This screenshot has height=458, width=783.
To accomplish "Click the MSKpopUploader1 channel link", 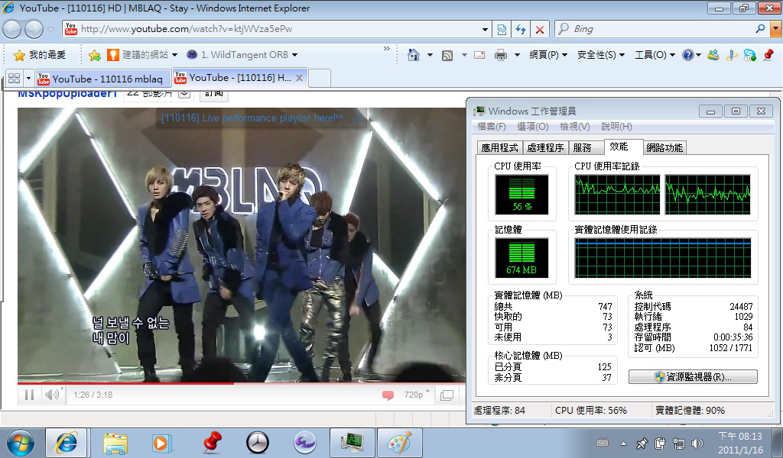I will 67,93.
